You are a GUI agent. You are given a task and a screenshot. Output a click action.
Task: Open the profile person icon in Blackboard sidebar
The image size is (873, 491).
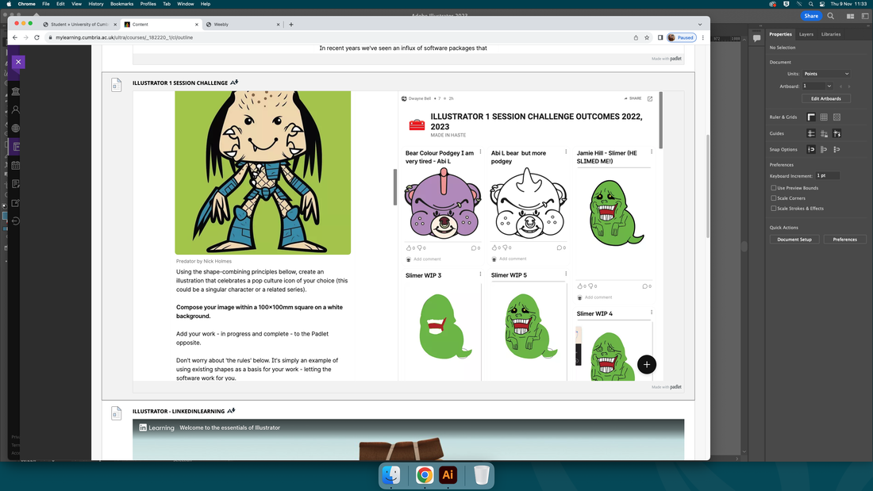click(16, 109)
